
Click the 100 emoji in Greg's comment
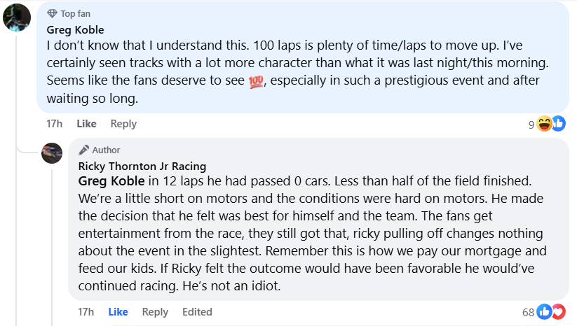pyautogui.click(x=257, y=80)
